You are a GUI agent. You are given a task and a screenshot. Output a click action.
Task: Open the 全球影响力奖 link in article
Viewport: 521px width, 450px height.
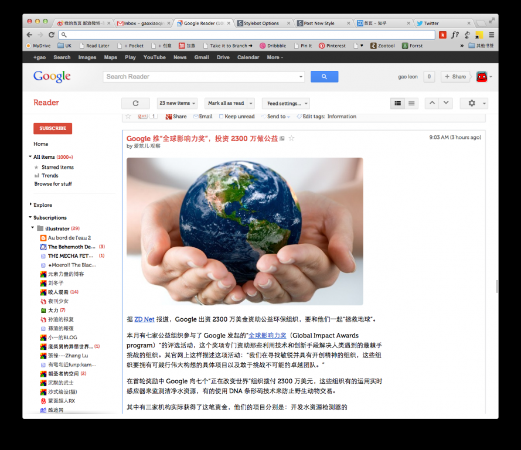[x=267, y=335]
